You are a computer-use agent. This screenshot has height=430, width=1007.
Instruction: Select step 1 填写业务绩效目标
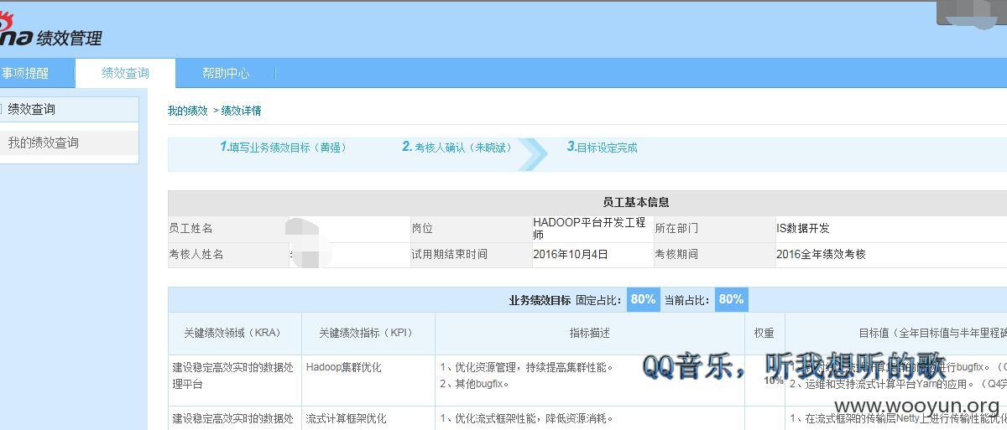(283, 148)
